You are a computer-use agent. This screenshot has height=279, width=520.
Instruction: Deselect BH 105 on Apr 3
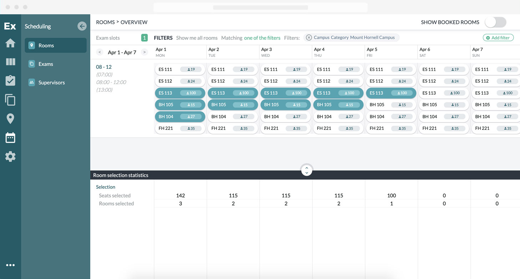(x=286, y=105)
